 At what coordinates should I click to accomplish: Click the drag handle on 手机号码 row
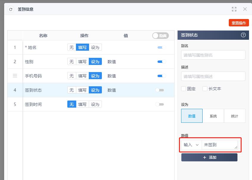(15, 76)
